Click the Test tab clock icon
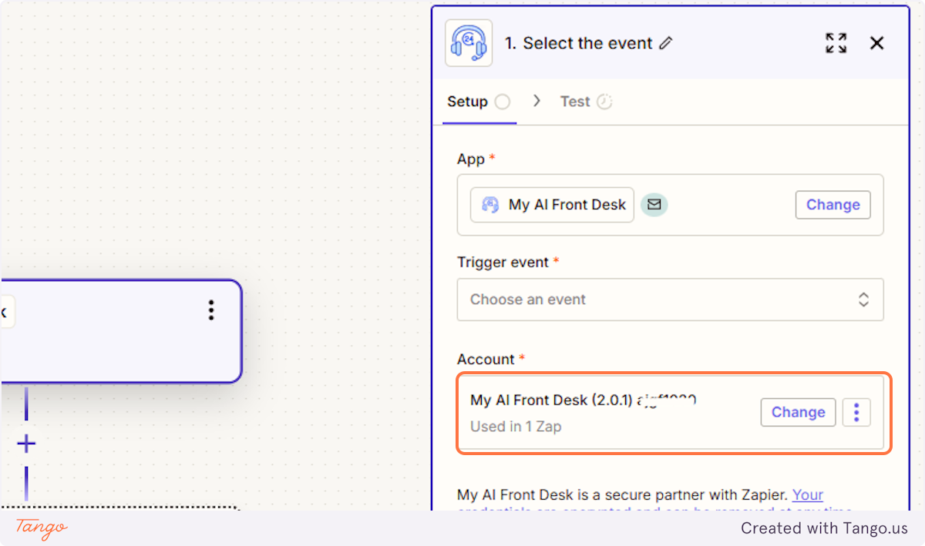Viewport: 925px width, 546px height. coord(605,102)
